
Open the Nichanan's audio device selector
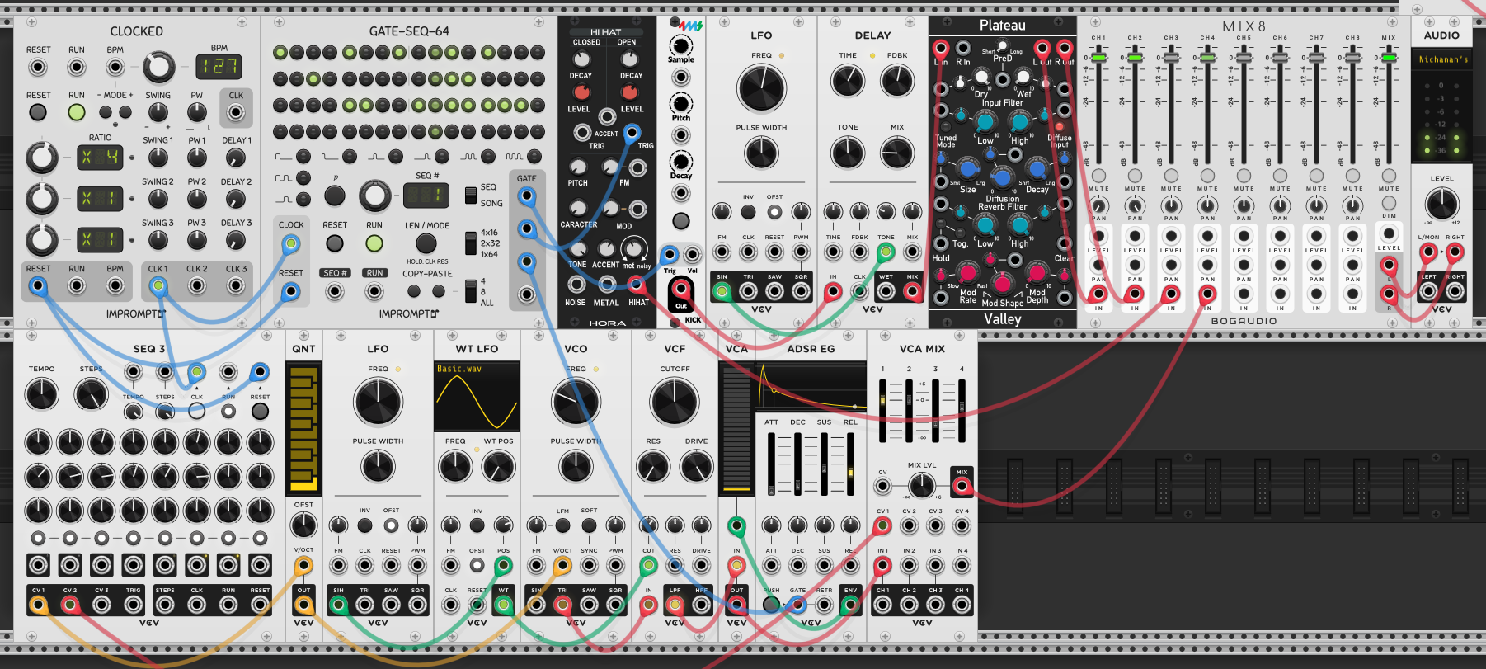click(1441, 59)
